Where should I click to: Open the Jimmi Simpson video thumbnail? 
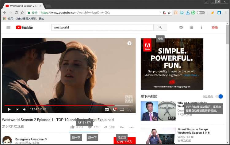[158, 136]
